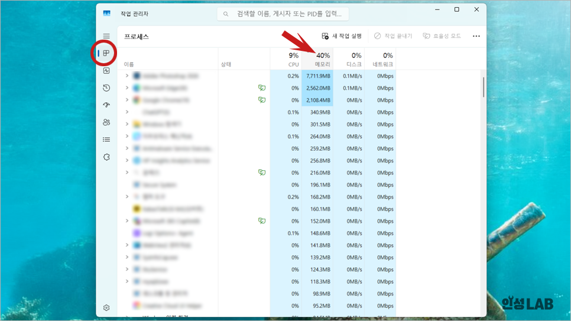Screen dimensions: 571x321
Task: Select the process icon in the 7,711.9MB row
Action: 137,76
